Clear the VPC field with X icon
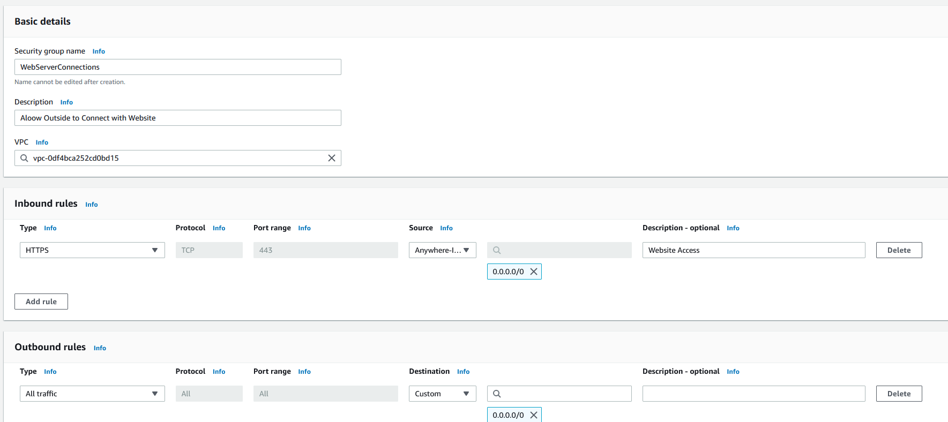The width and height of the screenshot is (948, 422). tap(332, 158)
